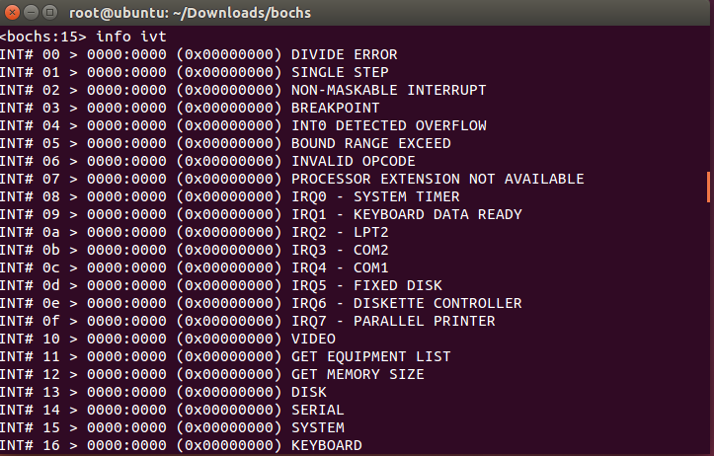Click the 'info ivt' command text
Viewport: 714px width, 456px height.
click(x=131, y=37)
